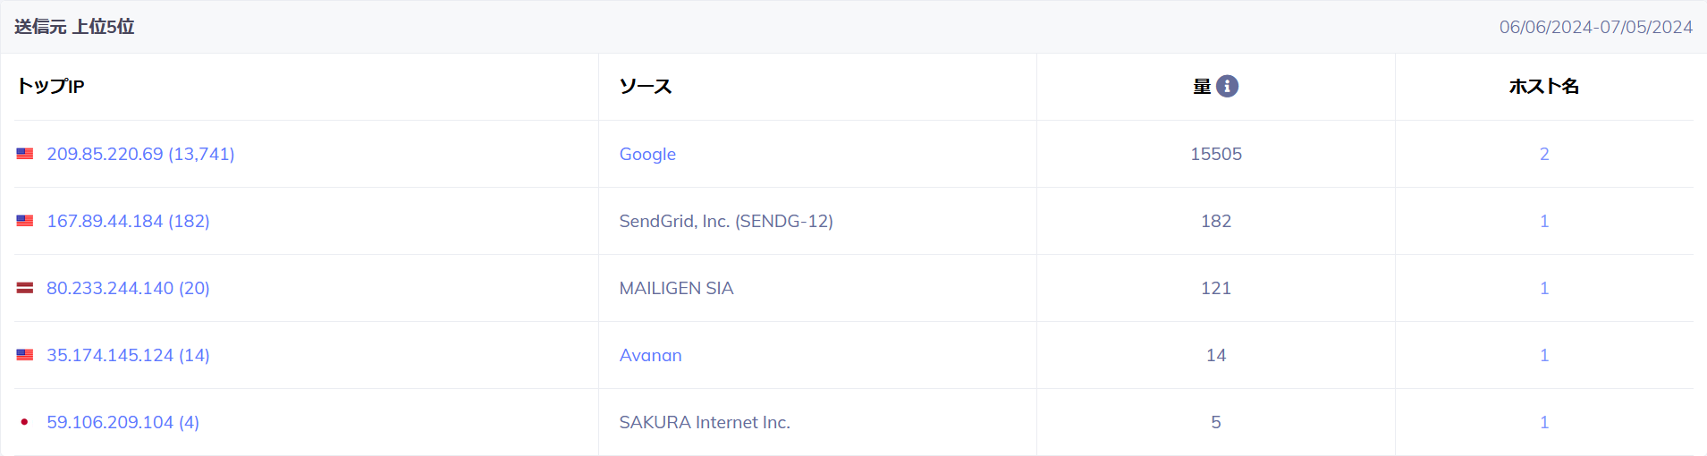Click the US flag beside 35.174.145.124
This screenshot has width=1707, height=456.
[x=25, y=355]
